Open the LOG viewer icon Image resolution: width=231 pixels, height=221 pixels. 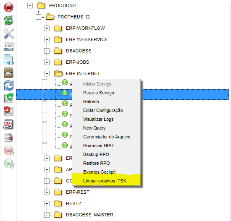coord(8,47)
